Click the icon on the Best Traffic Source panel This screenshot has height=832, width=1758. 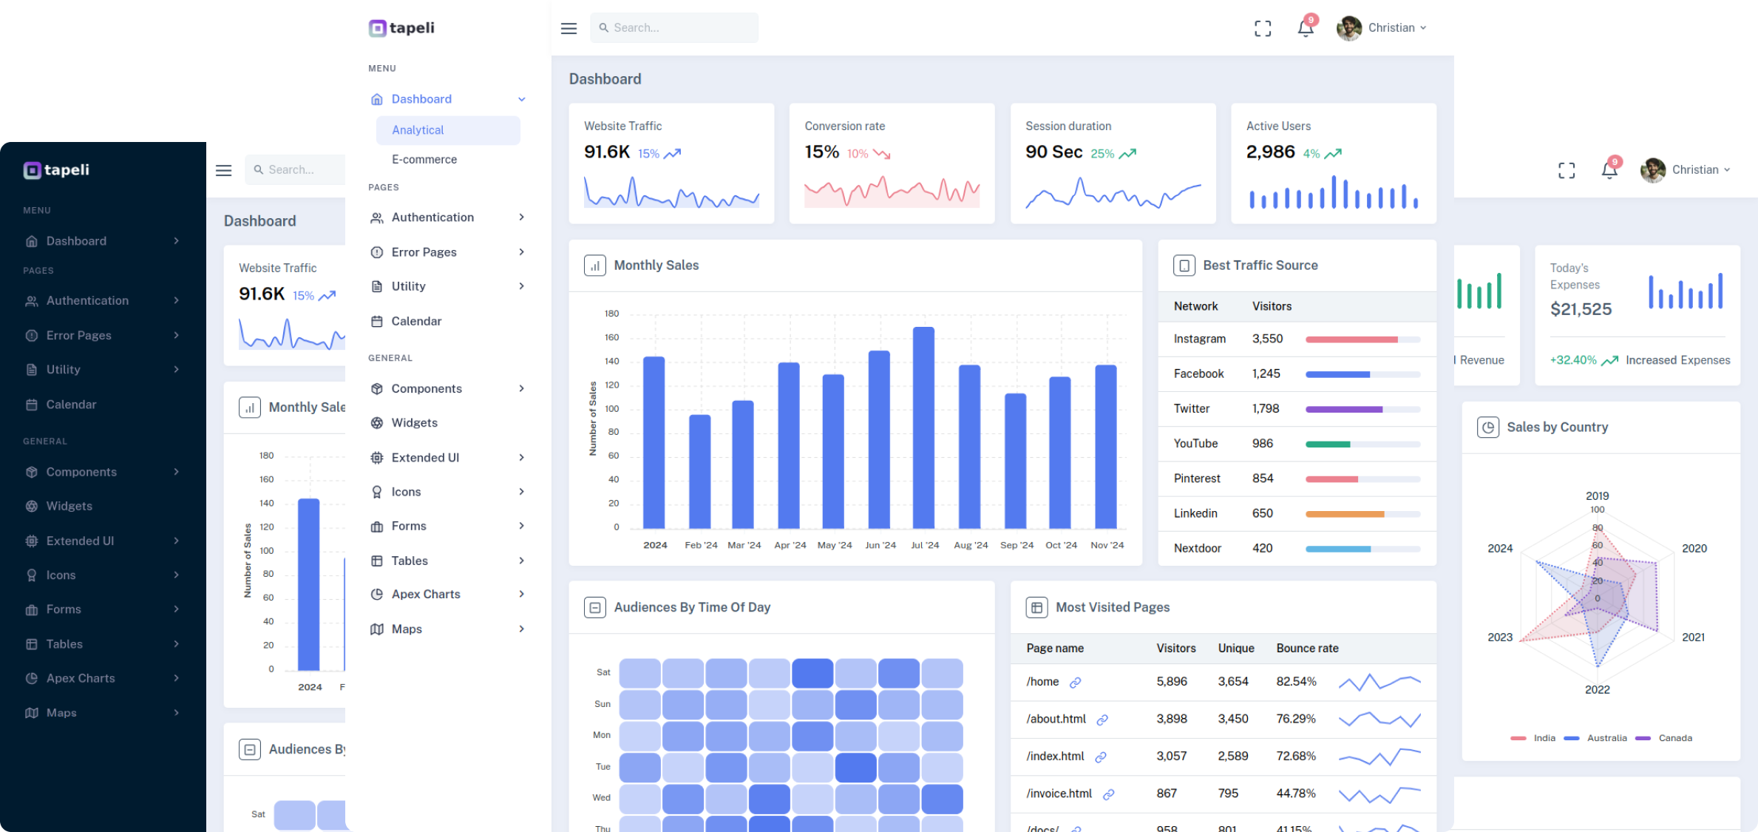(1184, 265)
